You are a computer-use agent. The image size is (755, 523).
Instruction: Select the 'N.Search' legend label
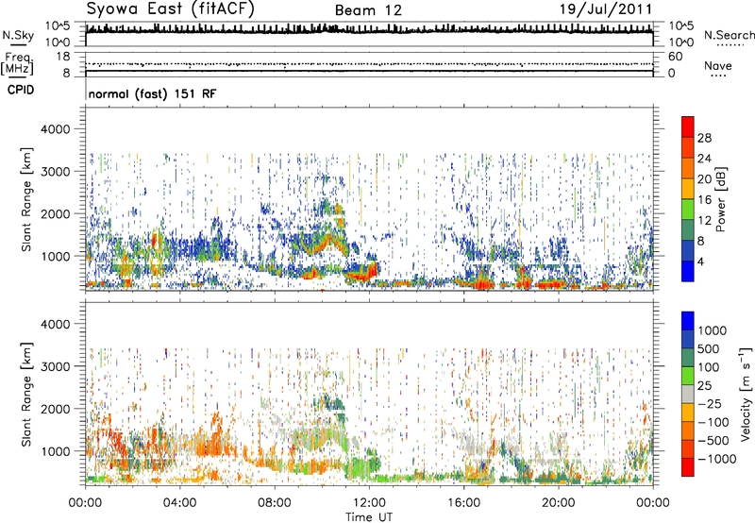pyautogui.click(x=729, y=35)
